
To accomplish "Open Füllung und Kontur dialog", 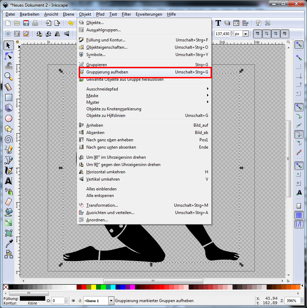I will tap(144, 40).
